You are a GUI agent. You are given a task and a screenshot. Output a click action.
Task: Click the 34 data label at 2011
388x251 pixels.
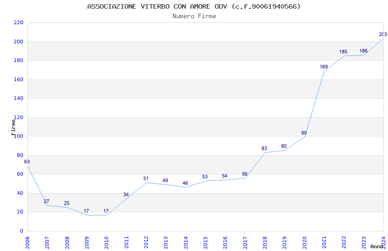coord(126,194)
